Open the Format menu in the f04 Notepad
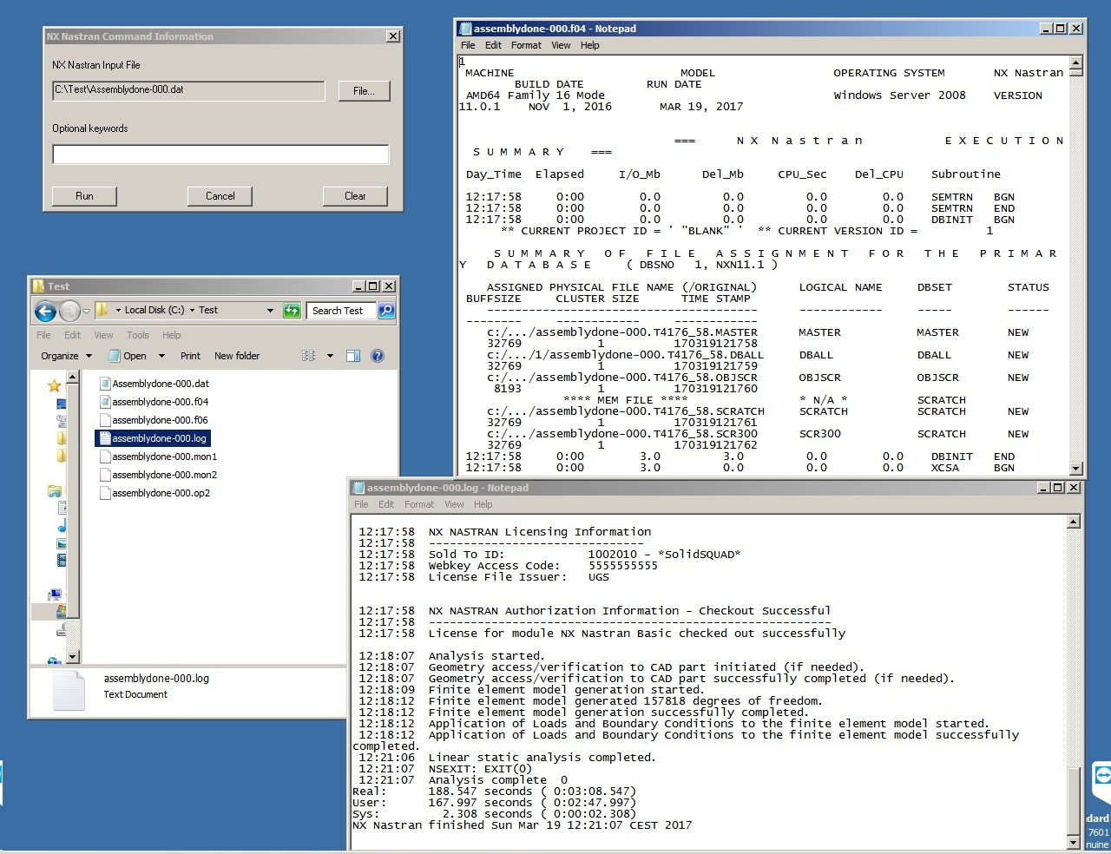1111x854 pixels. coord(526,45)
